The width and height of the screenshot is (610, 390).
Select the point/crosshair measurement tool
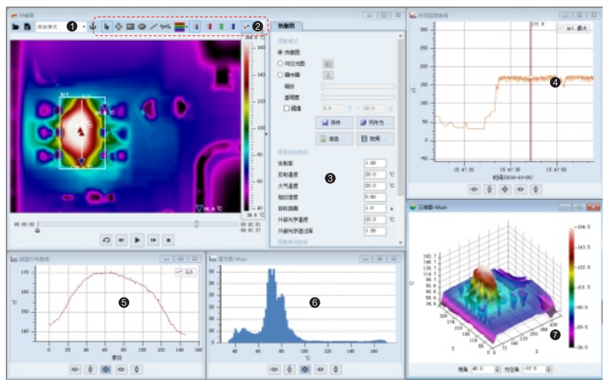point(118,26)
